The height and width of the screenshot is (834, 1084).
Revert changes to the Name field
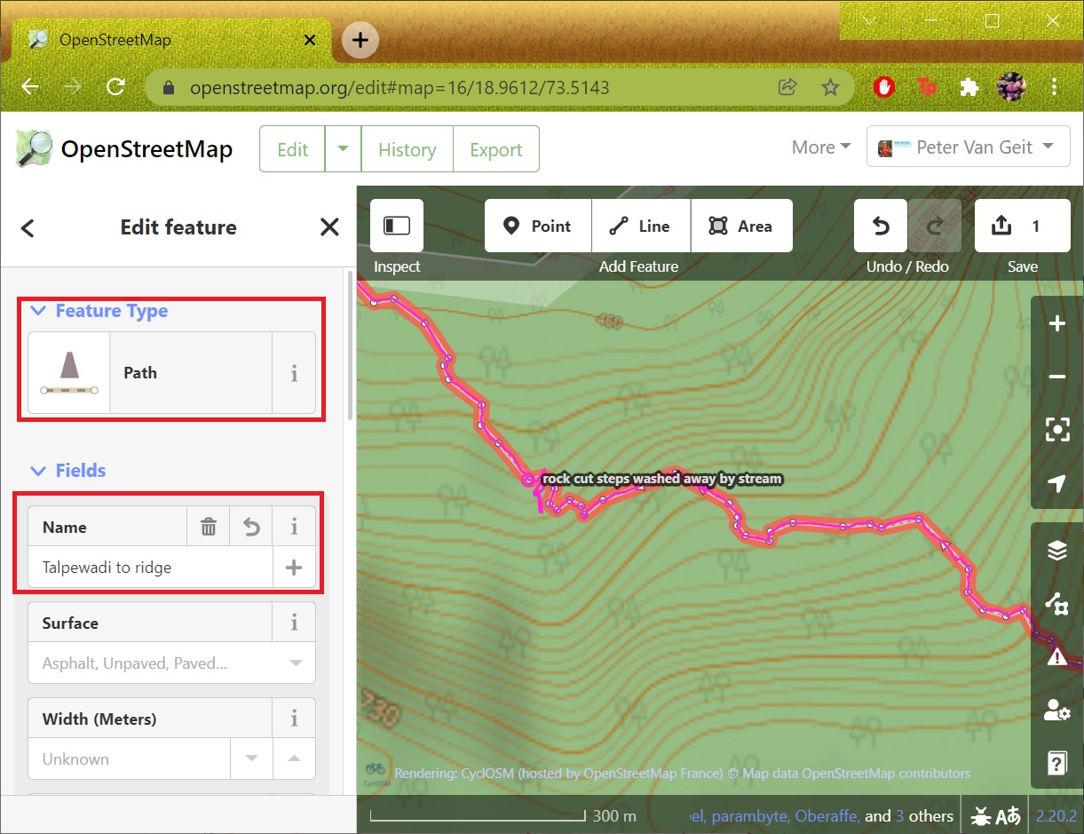(251, 527)
